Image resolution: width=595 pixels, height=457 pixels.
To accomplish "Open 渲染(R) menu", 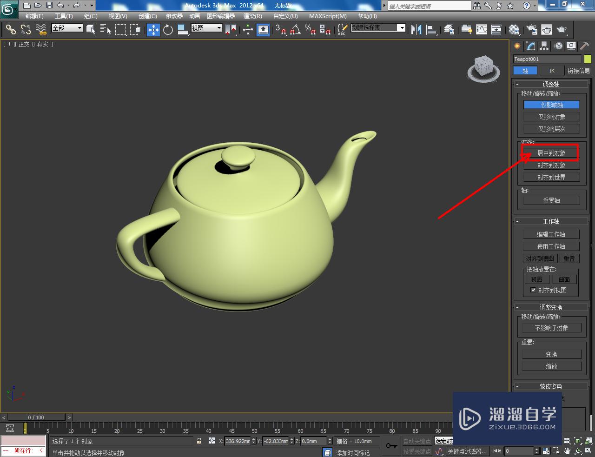I will [253, 16].
